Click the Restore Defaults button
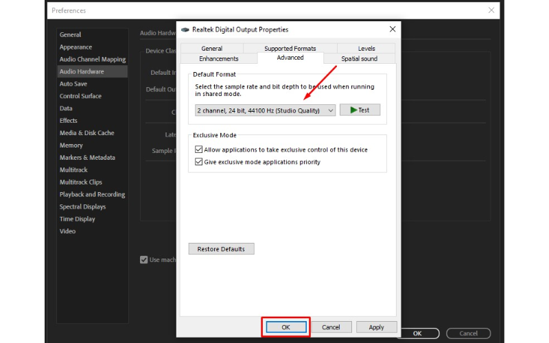Viewport: 549px width, 343px height. [x=221, y=248]
